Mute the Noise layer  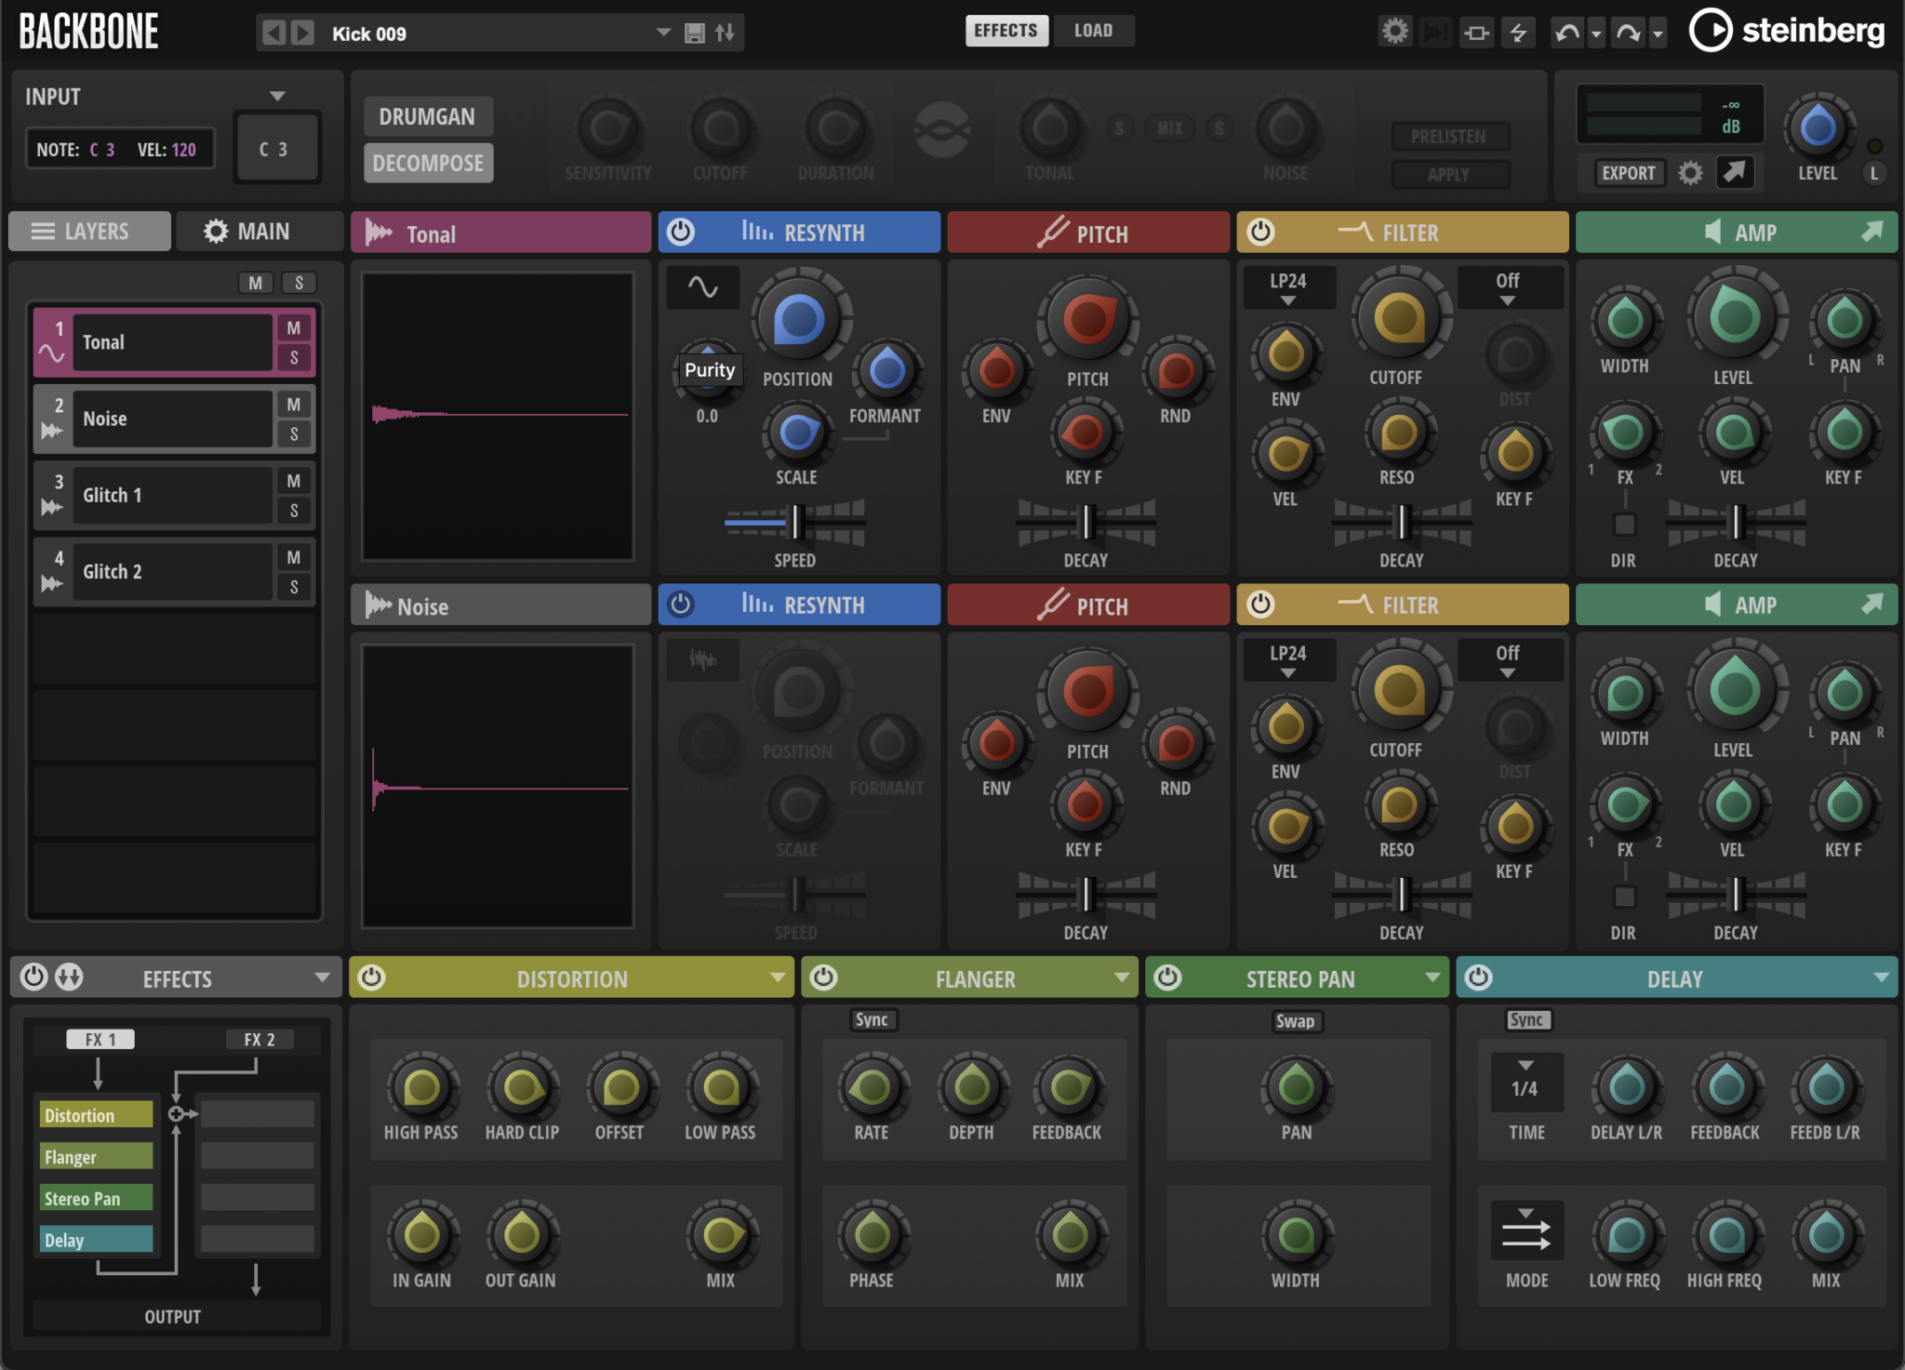(296, 404)
